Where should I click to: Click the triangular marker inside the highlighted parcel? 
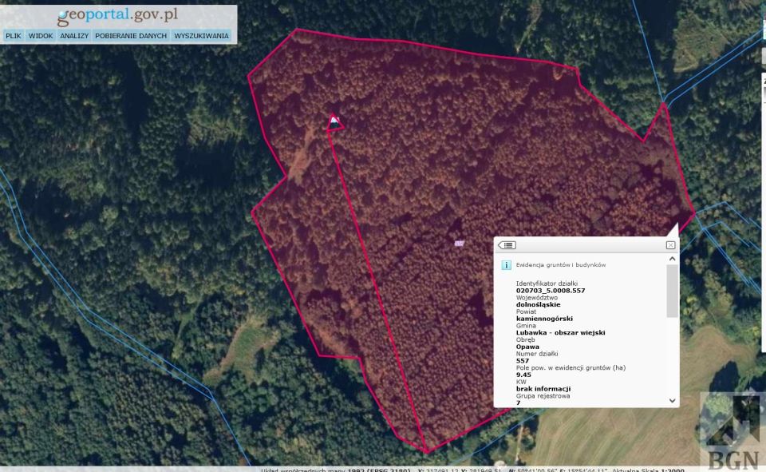coord(334,122)
